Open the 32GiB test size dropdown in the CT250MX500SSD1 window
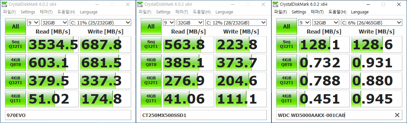Screen dimensions: 407x123 click(190, 23)
